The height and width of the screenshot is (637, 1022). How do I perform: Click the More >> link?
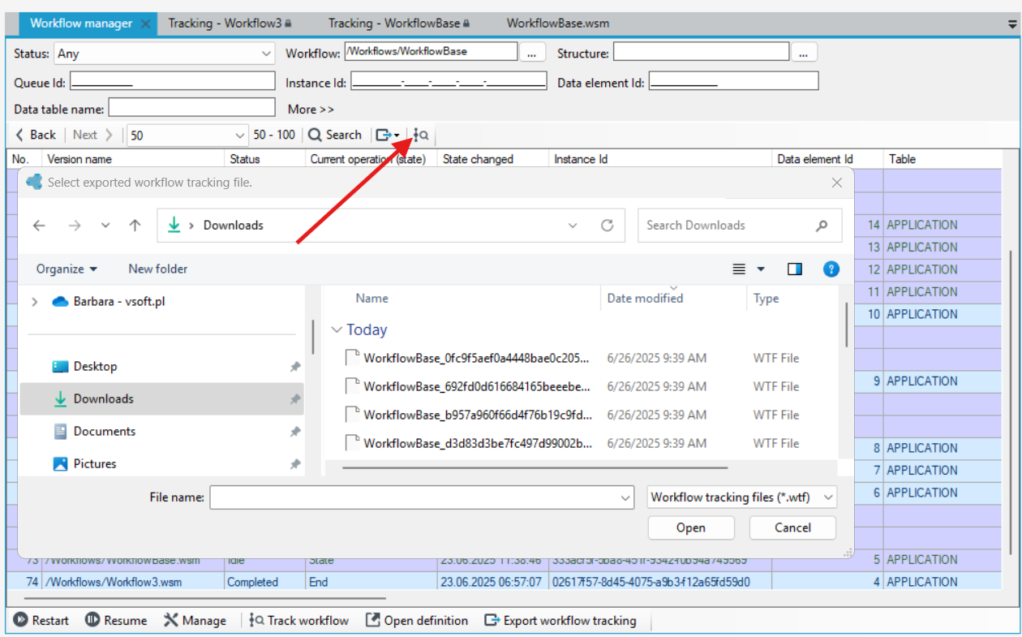tap(311, 109)
